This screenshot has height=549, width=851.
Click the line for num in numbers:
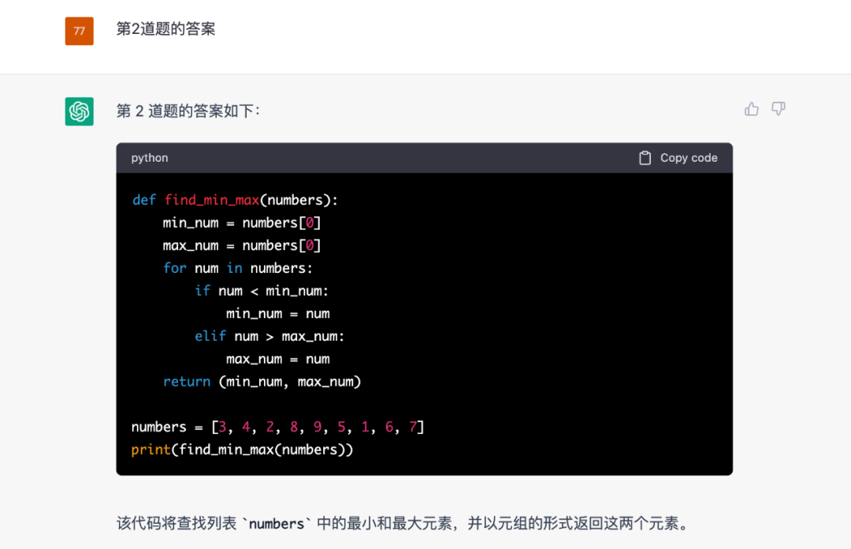238,268
